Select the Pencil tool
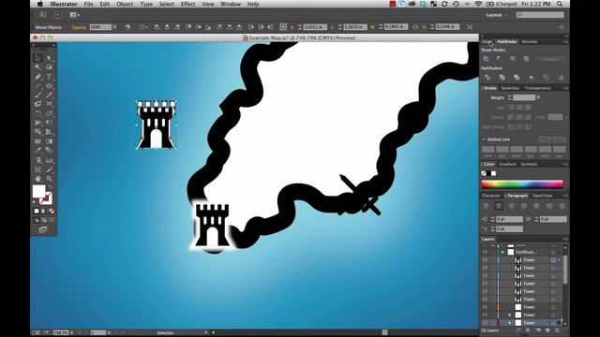Viewport: 600px width, 337px height. point(50,95)
